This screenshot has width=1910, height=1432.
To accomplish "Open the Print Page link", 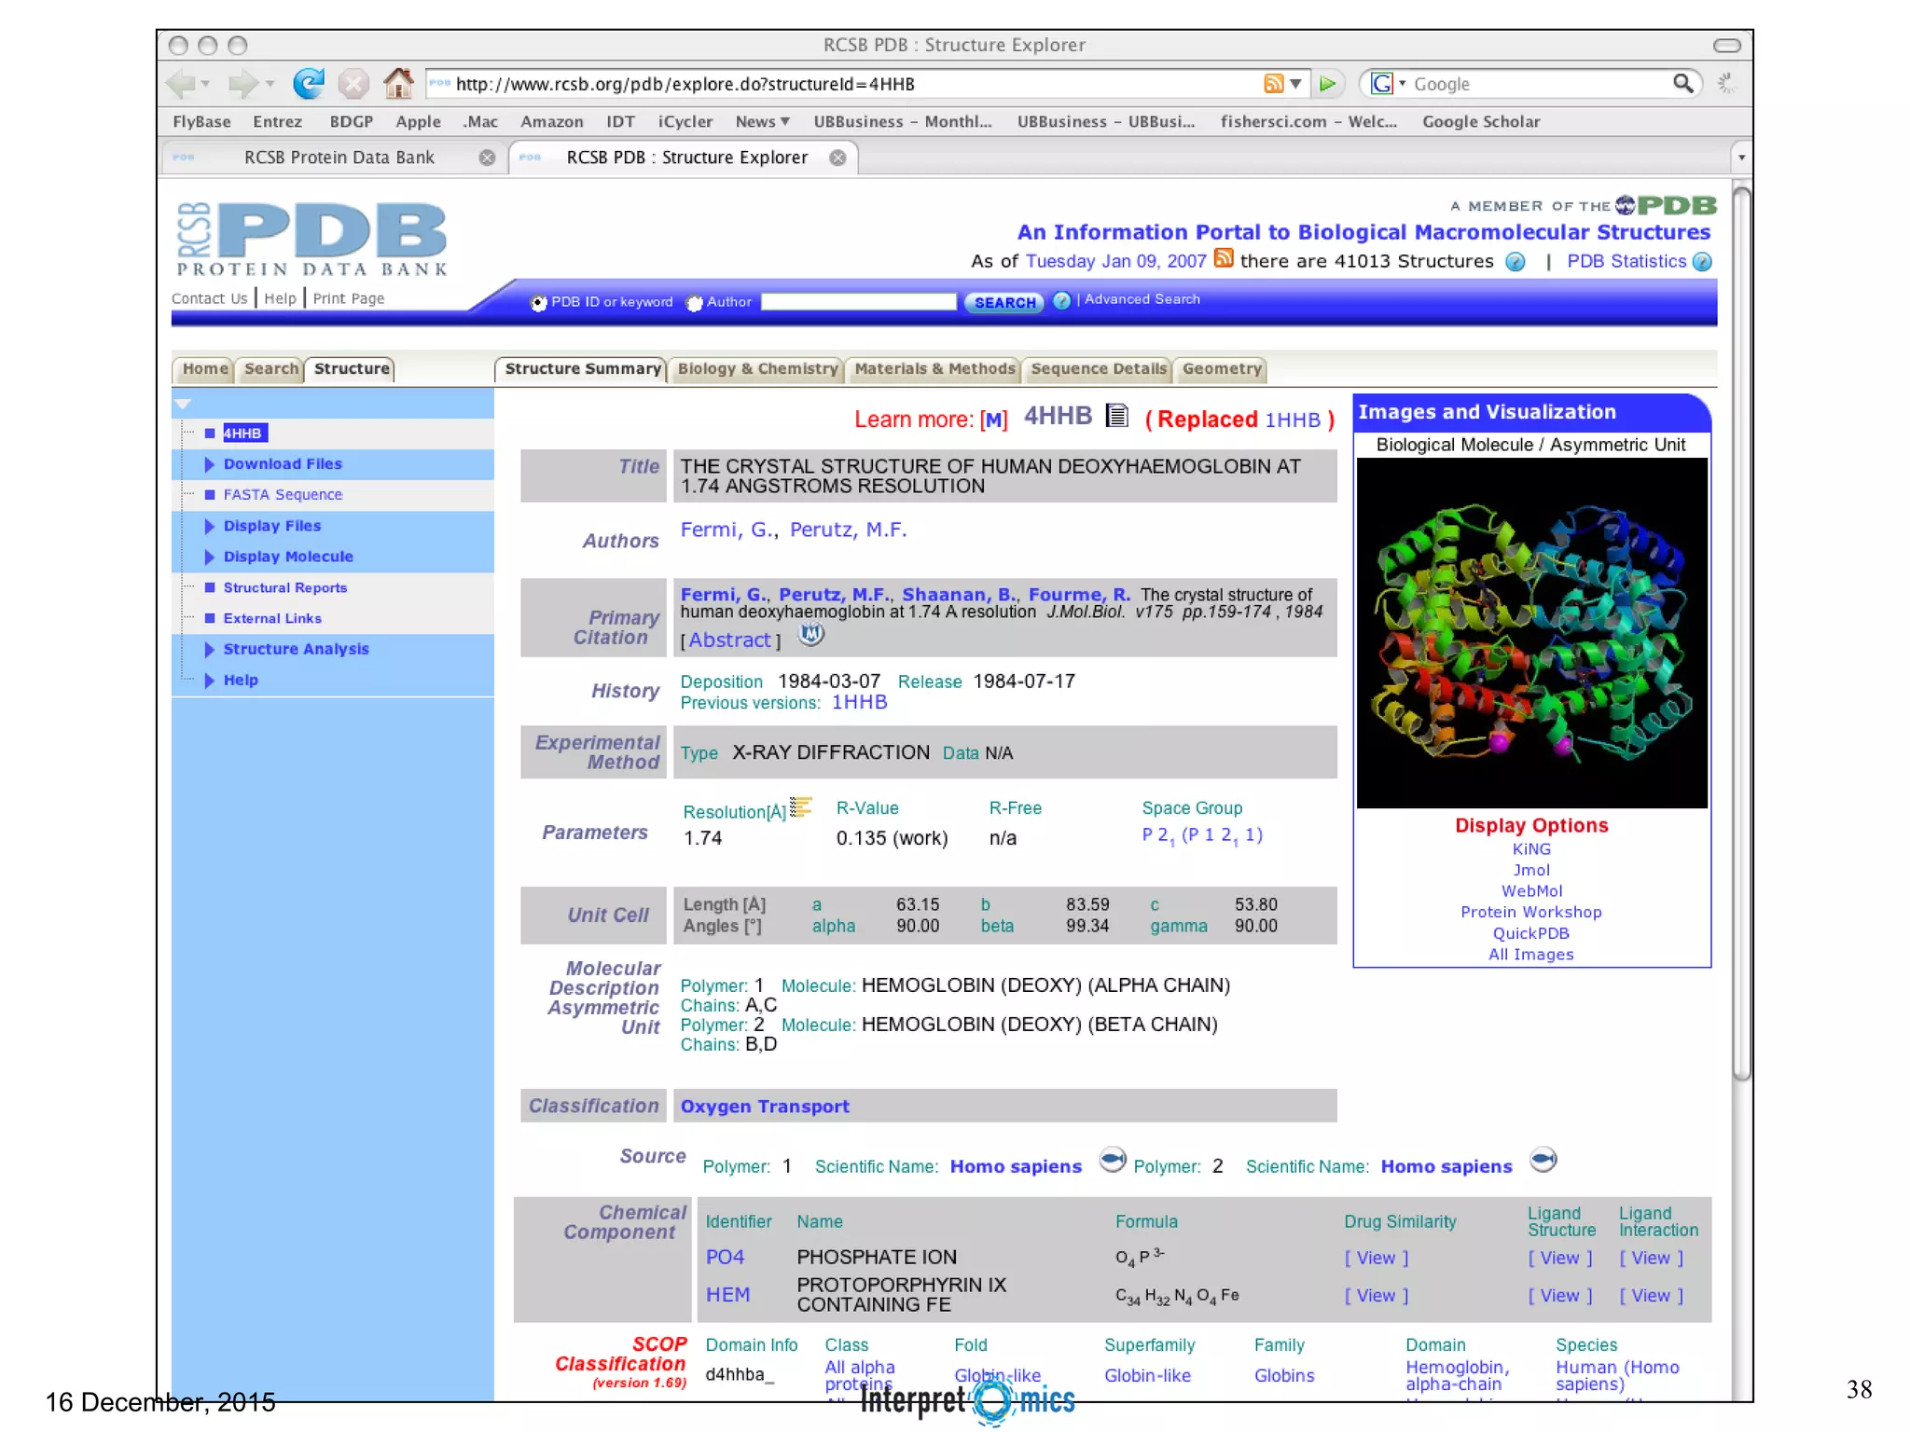I will tap(348, 298).
